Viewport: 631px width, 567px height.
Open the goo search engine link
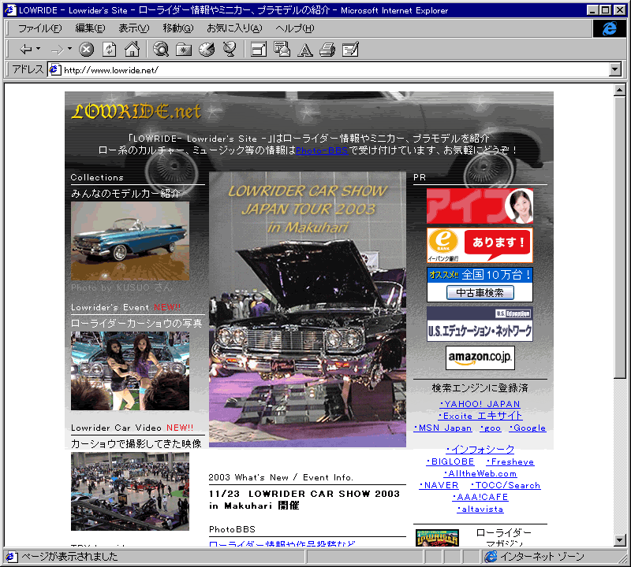[x=491, y=428]
